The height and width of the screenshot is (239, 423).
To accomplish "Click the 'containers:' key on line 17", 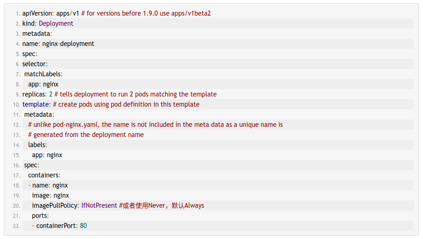I will (44, 175).
